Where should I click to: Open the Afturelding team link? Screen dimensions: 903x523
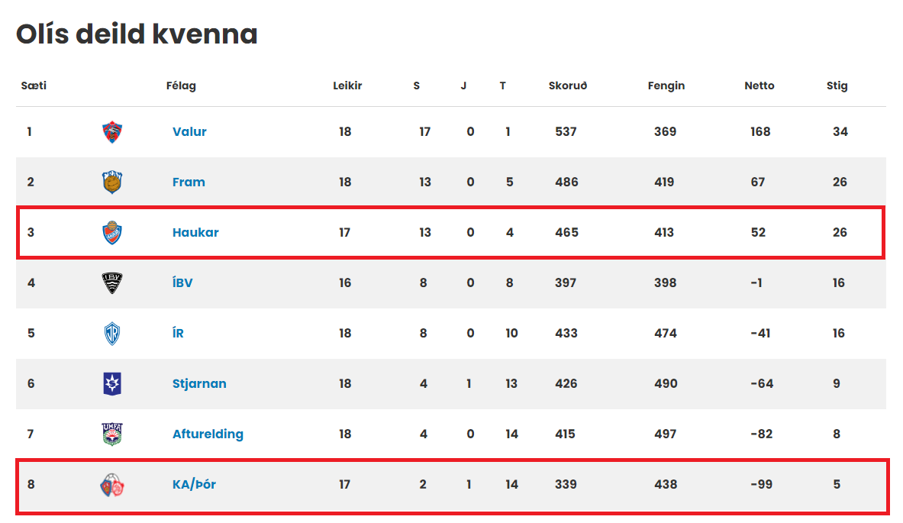(x=208, y=434)
